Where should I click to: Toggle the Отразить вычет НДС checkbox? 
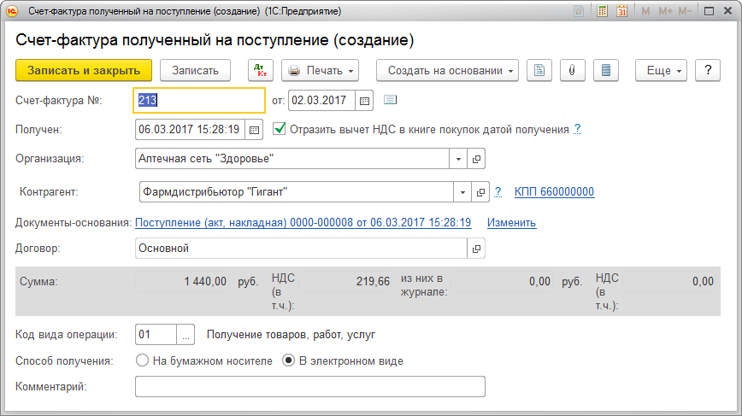pos(280,129)
